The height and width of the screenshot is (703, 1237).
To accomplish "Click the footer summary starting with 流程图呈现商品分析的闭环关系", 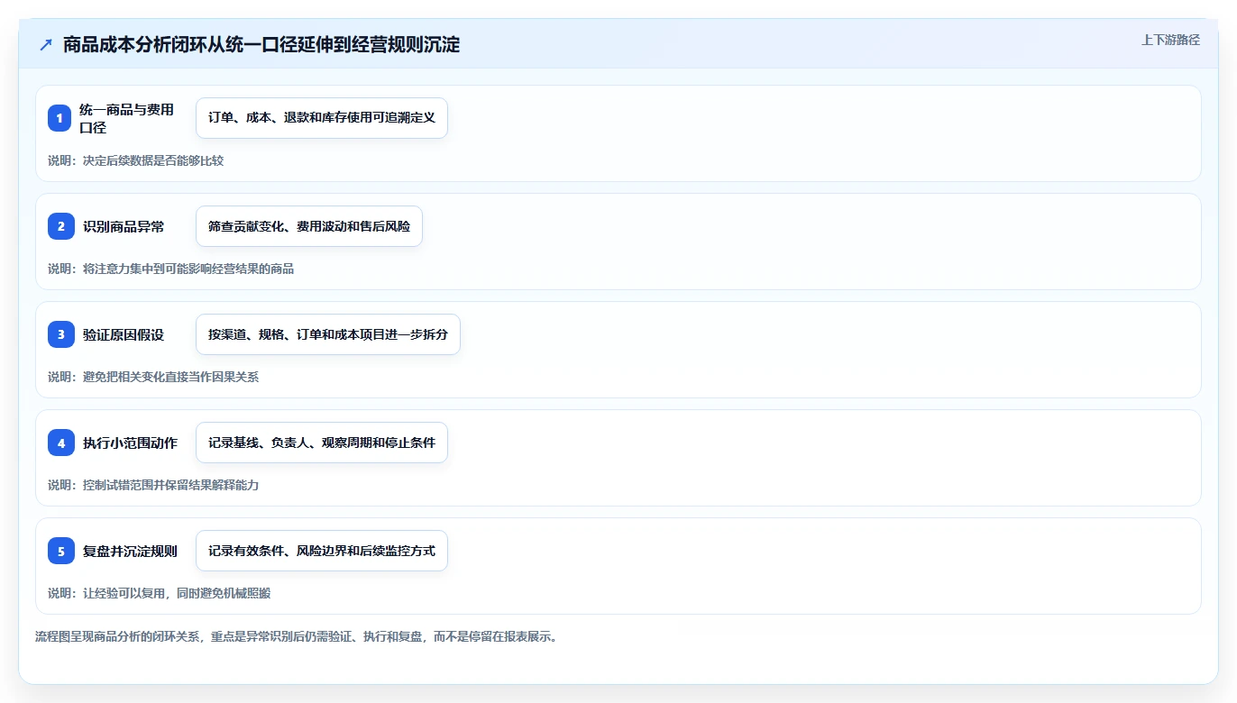I will pos(296,636).
